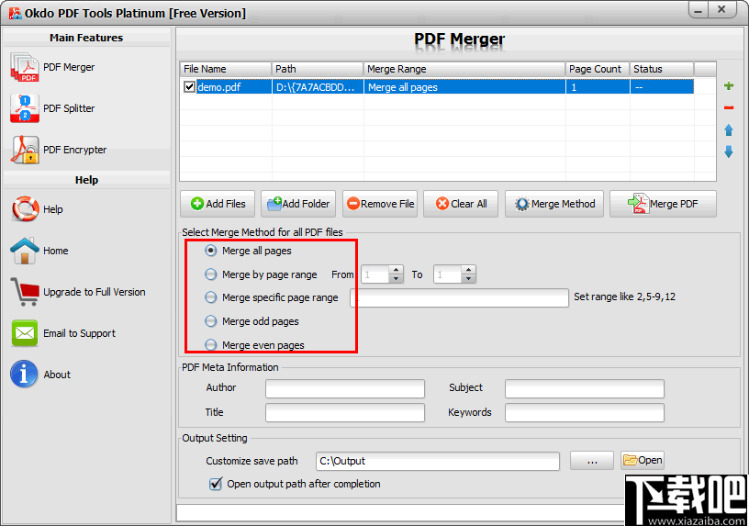
Task: Decrease the To page value
Action: point(469,278)
